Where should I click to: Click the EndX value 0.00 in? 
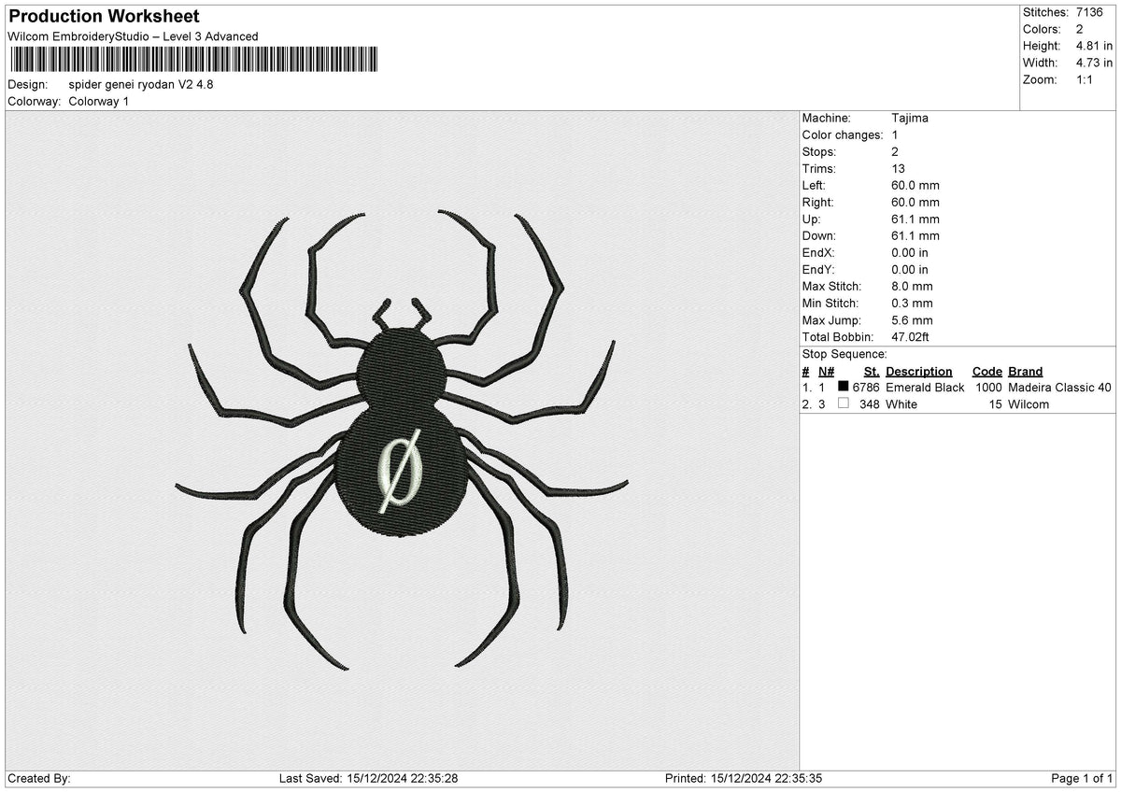coord(910,252)
